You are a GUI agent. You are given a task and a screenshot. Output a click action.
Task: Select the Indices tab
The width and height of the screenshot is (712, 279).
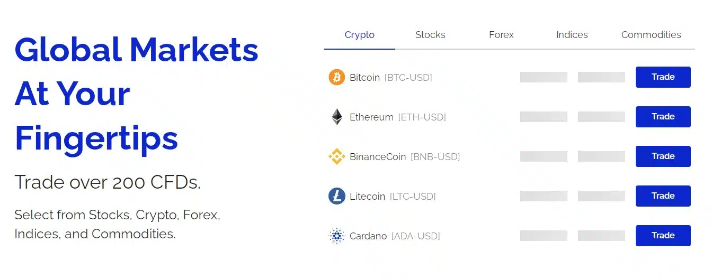[572, 35]
